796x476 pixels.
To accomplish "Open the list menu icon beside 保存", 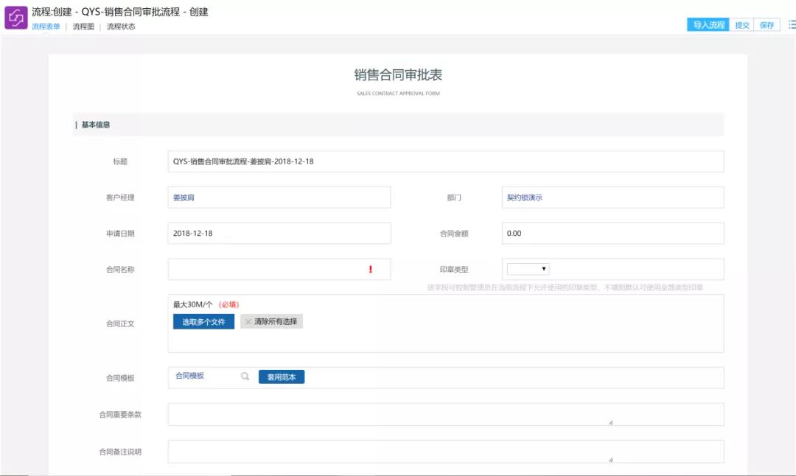I will [x=791, y=24].
